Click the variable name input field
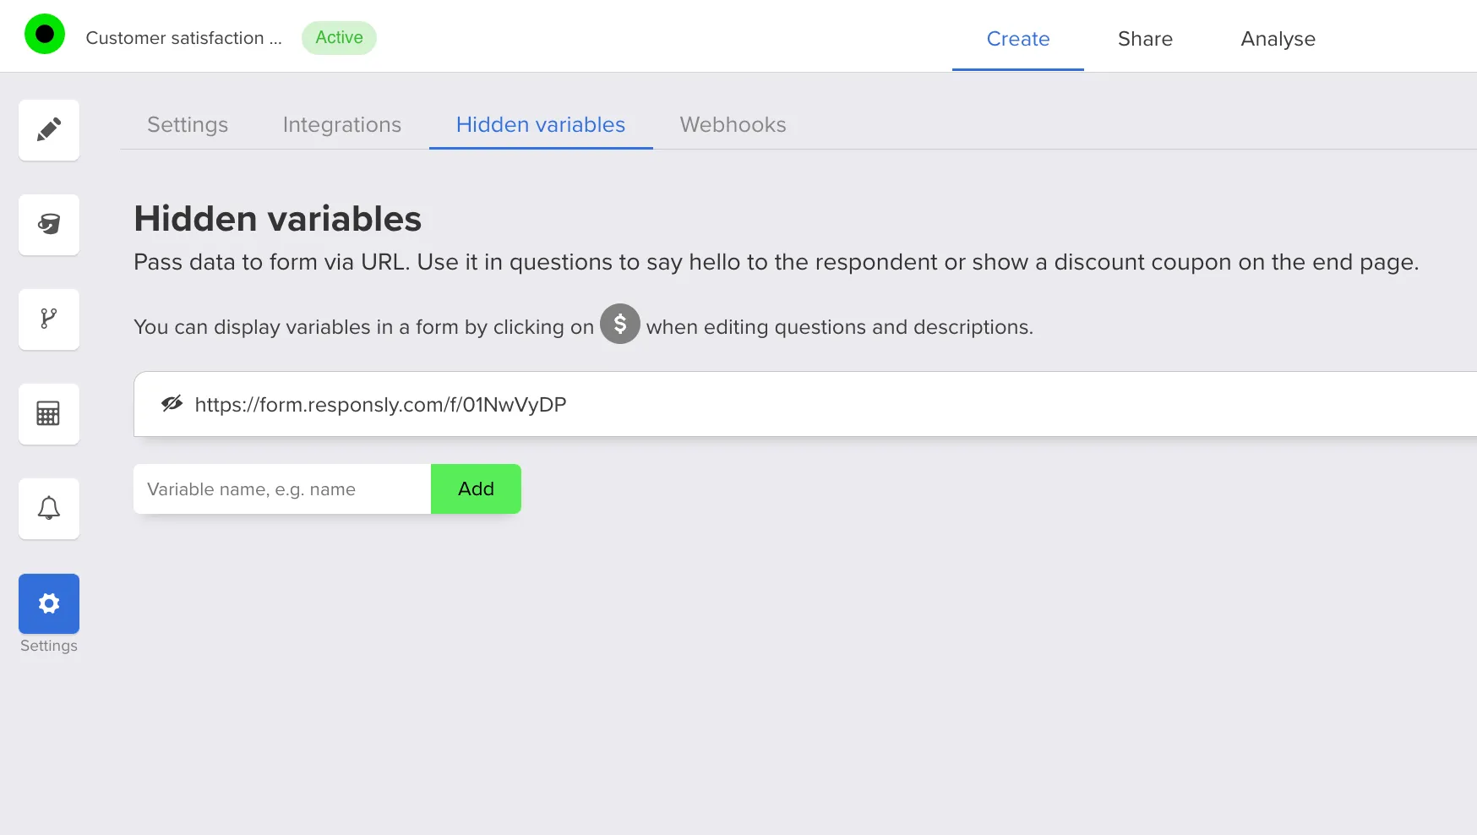This screenshot has width=1477, height=835. (x=281, y=488)
